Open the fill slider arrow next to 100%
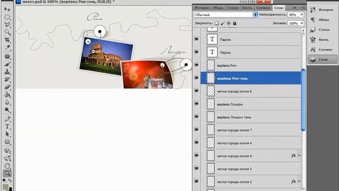Viewport: 339px width, 191px height. click(302, 23)
